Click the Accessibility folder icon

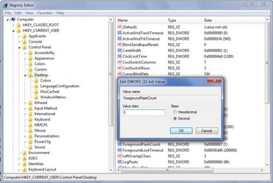click(x=31, y=53)
